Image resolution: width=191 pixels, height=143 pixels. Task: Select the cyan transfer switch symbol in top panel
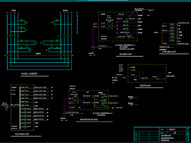pos(110,26)
